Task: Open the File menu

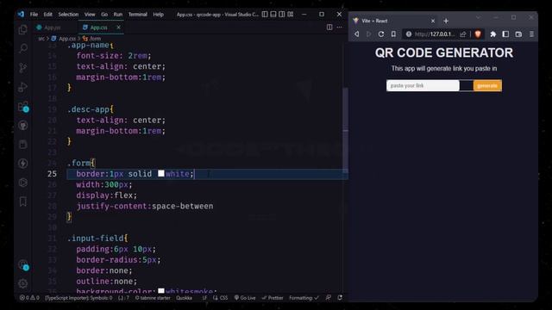Action: pyautogui.click(x=34, y=15)
